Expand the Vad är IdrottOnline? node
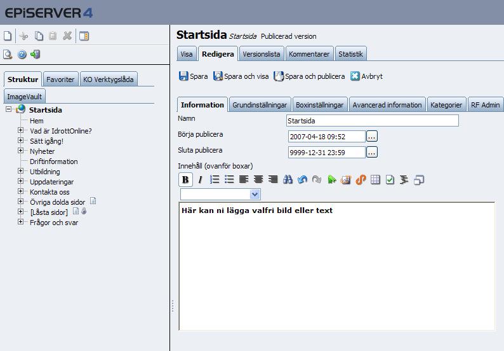The width and height of the screenshot is (504, 351). [20, 130]
